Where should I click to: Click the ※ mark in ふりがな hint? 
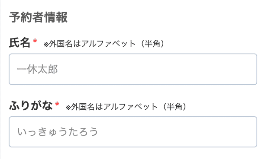(x=68, y=108)
